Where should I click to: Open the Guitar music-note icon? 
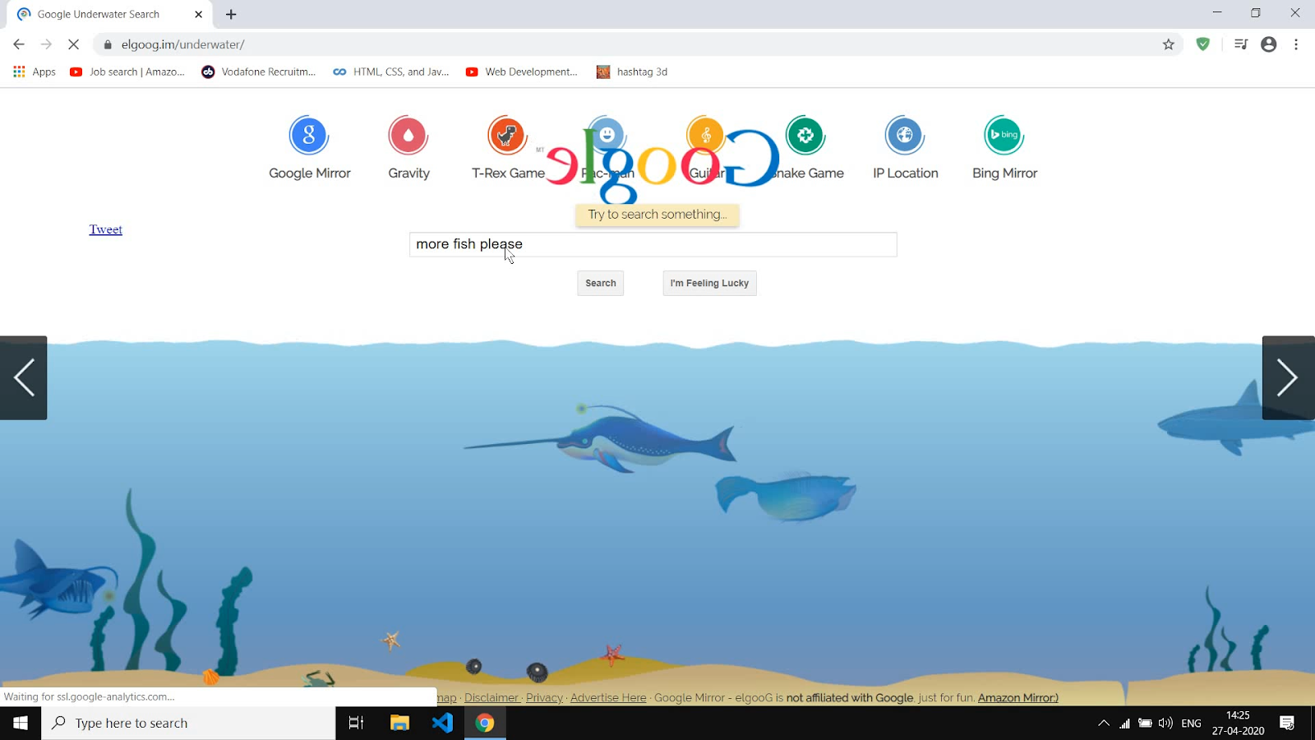pyautogui.click(x=706, y=136)
